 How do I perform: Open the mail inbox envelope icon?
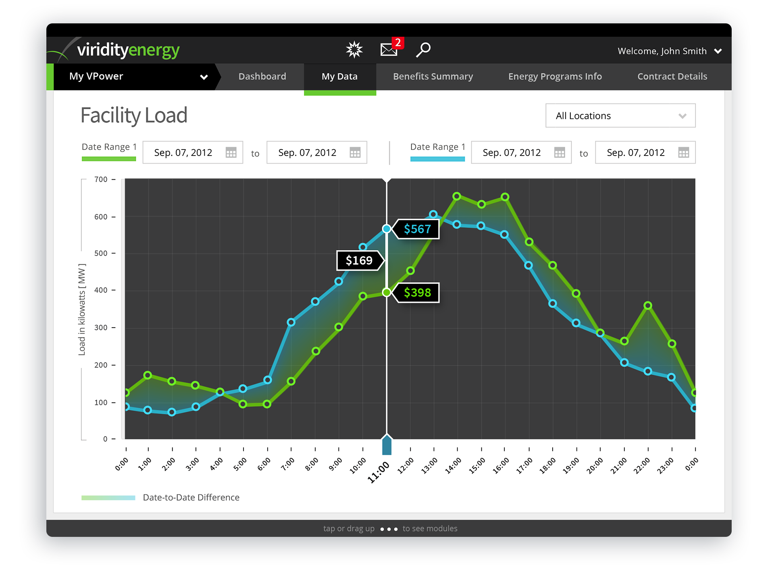click(389, 50)
